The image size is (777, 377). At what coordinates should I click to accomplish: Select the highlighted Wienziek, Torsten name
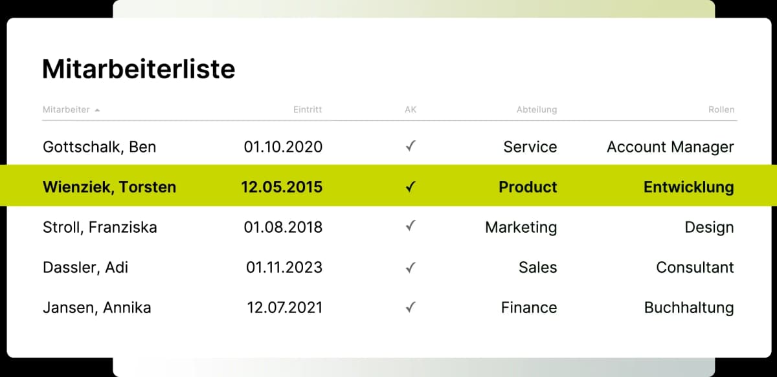[x=109, y=188]
